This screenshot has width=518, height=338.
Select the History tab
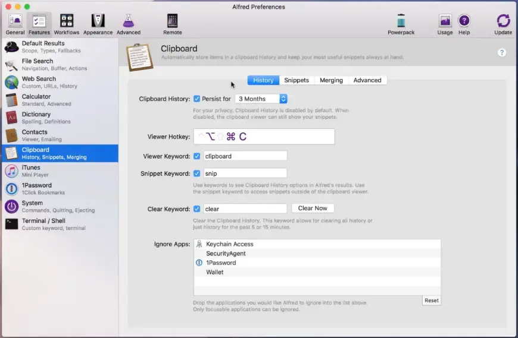[x=263, y=80]
